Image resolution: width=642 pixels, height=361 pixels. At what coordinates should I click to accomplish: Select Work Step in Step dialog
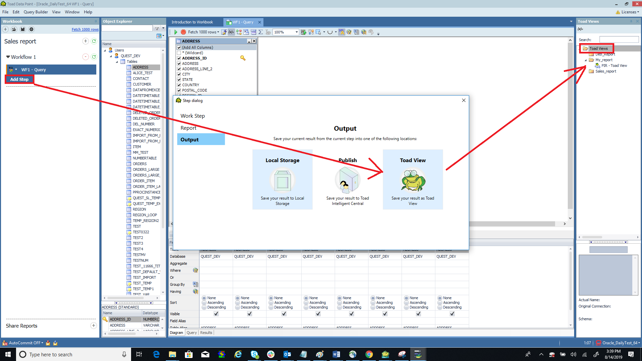coord(193,116)
